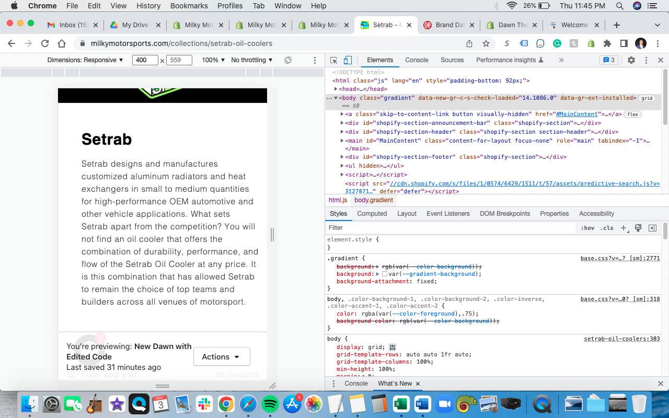669x418 pixels.
Task: Click the viewport height field showing 559
Action: click(x=179, y=60)
